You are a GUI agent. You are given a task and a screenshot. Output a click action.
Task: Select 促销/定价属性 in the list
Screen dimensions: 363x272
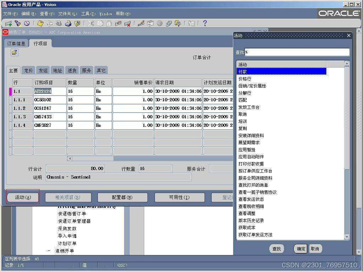(252, 86)
